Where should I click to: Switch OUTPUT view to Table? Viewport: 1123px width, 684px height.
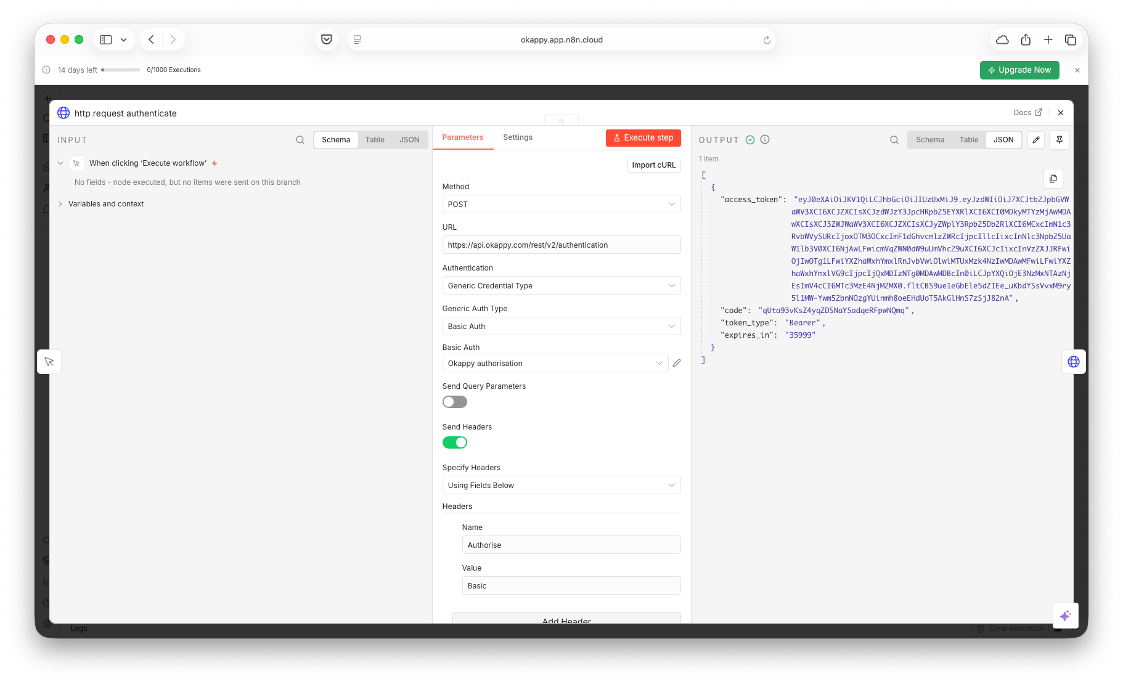(x=969, y=140)
